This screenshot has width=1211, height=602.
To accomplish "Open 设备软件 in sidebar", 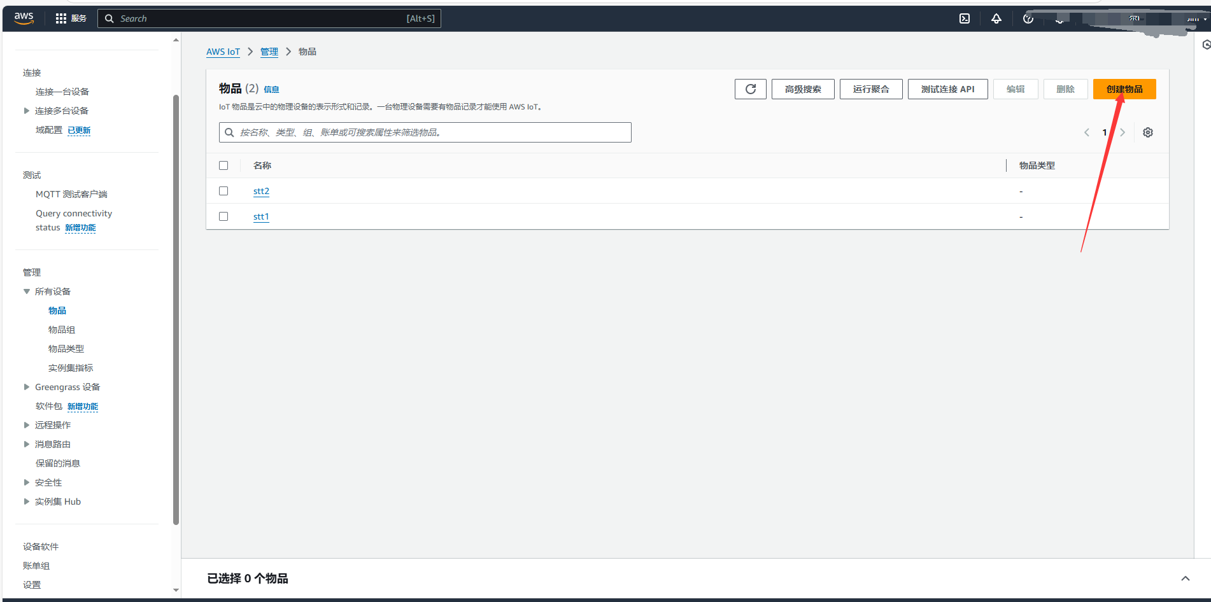I will pos(41,547).
